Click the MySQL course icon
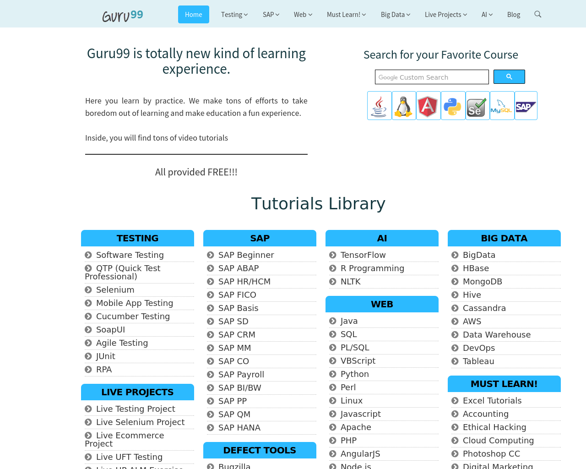The height and width of the screenshot is (469, 586). tap(502, 106)
